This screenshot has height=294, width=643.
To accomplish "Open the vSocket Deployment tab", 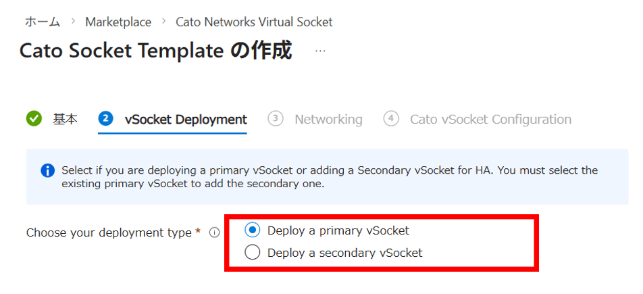I will coord(186,119).
